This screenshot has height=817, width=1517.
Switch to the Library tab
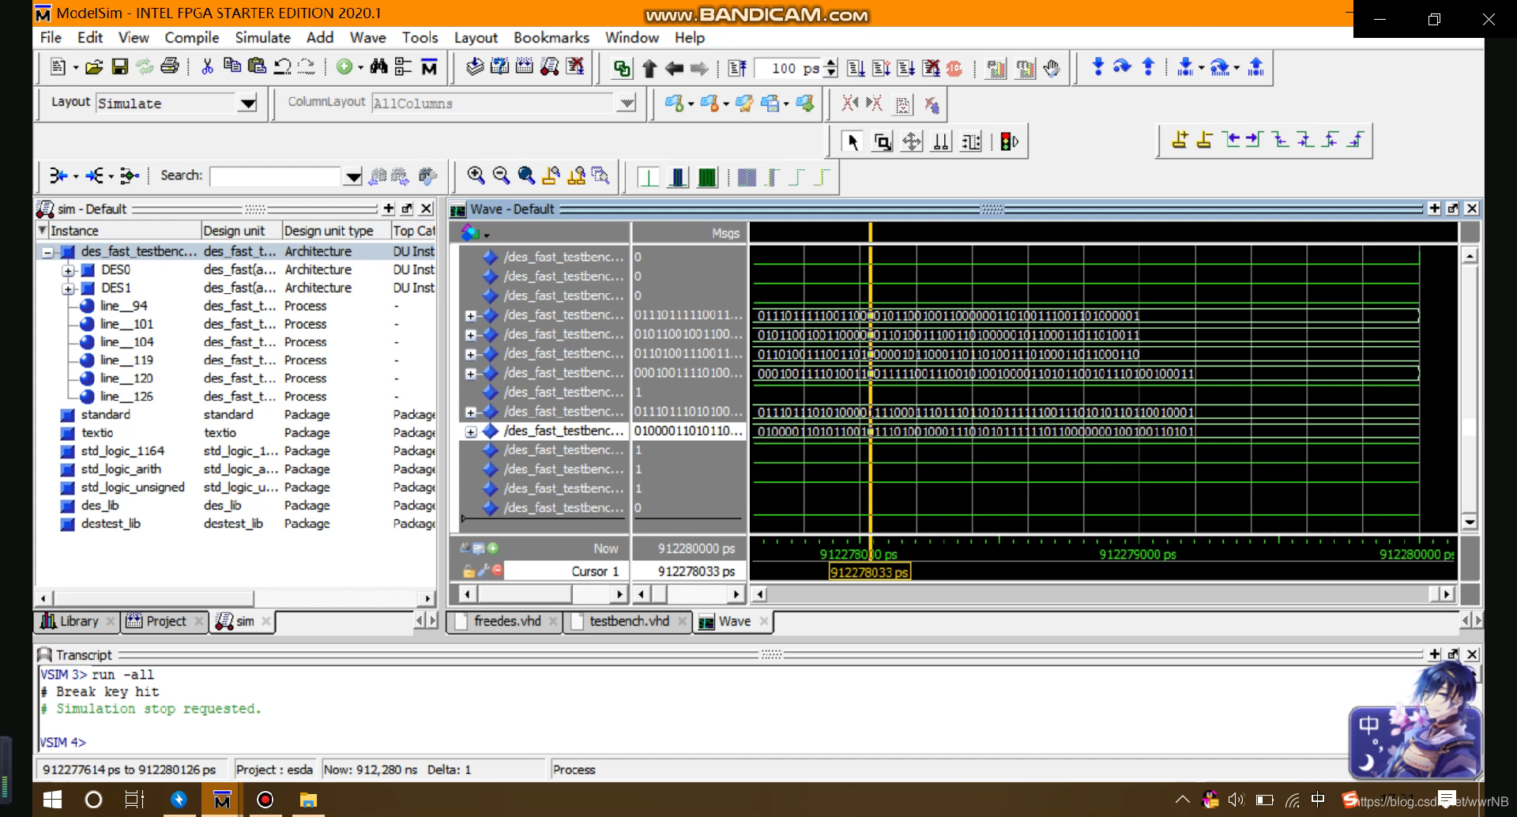point(78,621)
